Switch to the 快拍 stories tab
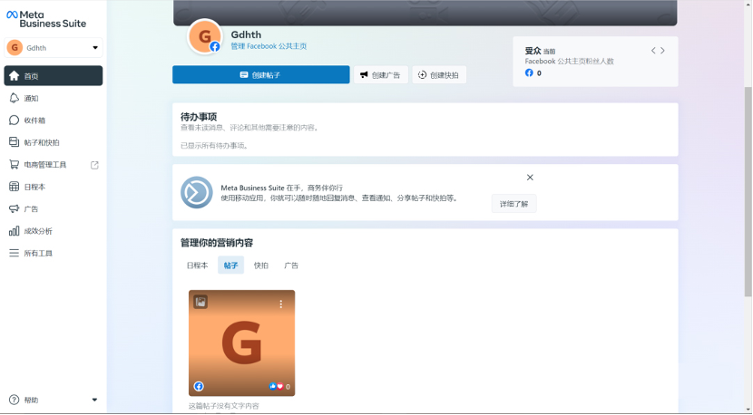Screen dimensions: 753x415 point(261,265)
